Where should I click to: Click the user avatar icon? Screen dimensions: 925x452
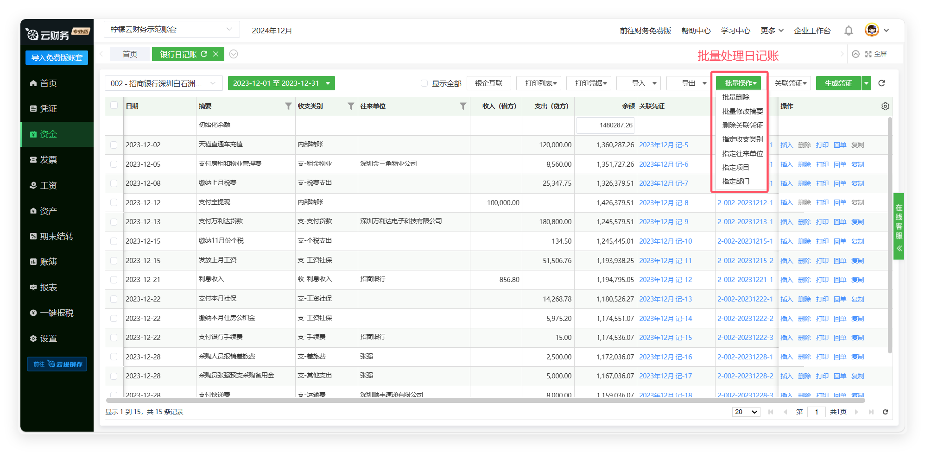click(x=872, y=30)
